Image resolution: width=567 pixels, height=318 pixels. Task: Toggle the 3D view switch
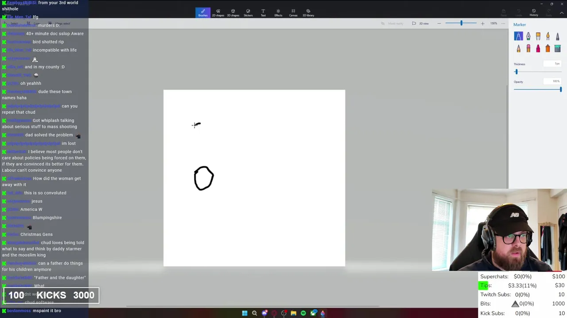[x=420, y=23]
